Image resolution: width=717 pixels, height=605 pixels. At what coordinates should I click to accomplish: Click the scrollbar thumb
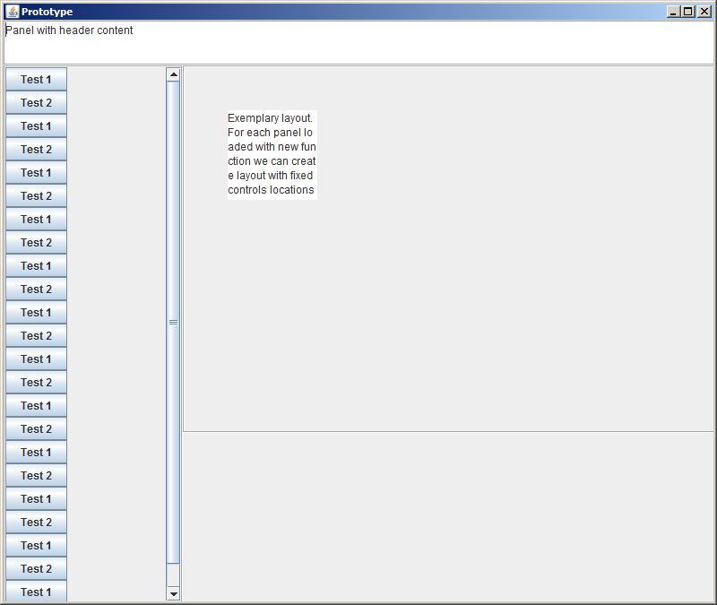coord(172,323)
